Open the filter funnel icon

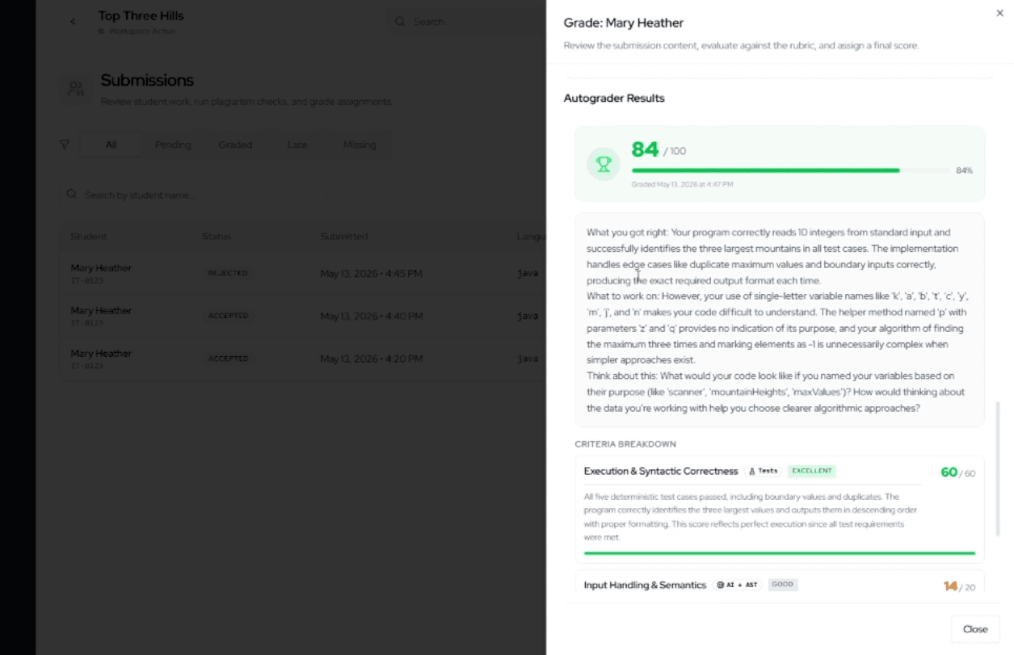pos(65,145)
